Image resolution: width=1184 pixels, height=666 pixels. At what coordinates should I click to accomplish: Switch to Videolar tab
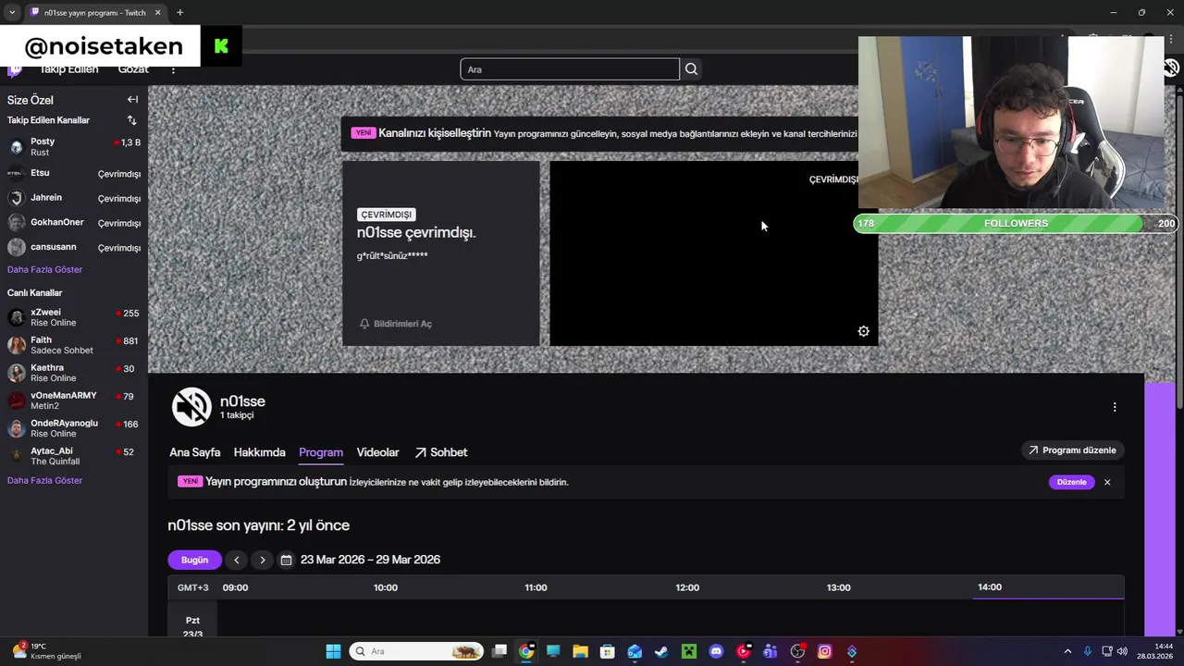[377, 452]
